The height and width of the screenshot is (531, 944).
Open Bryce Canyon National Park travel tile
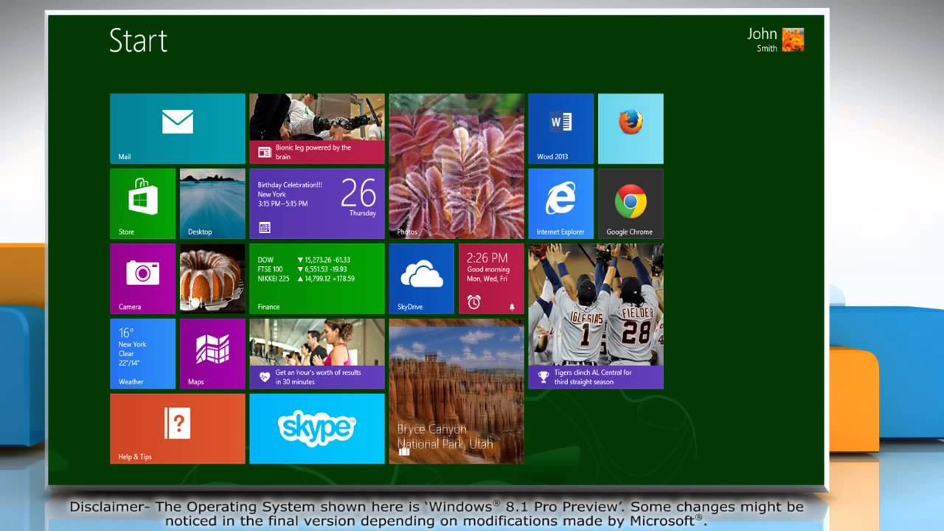tap(457, 391)
